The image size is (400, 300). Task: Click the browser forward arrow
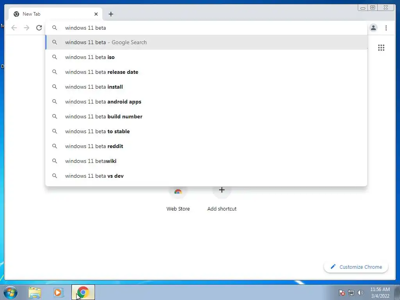(27, 28)
